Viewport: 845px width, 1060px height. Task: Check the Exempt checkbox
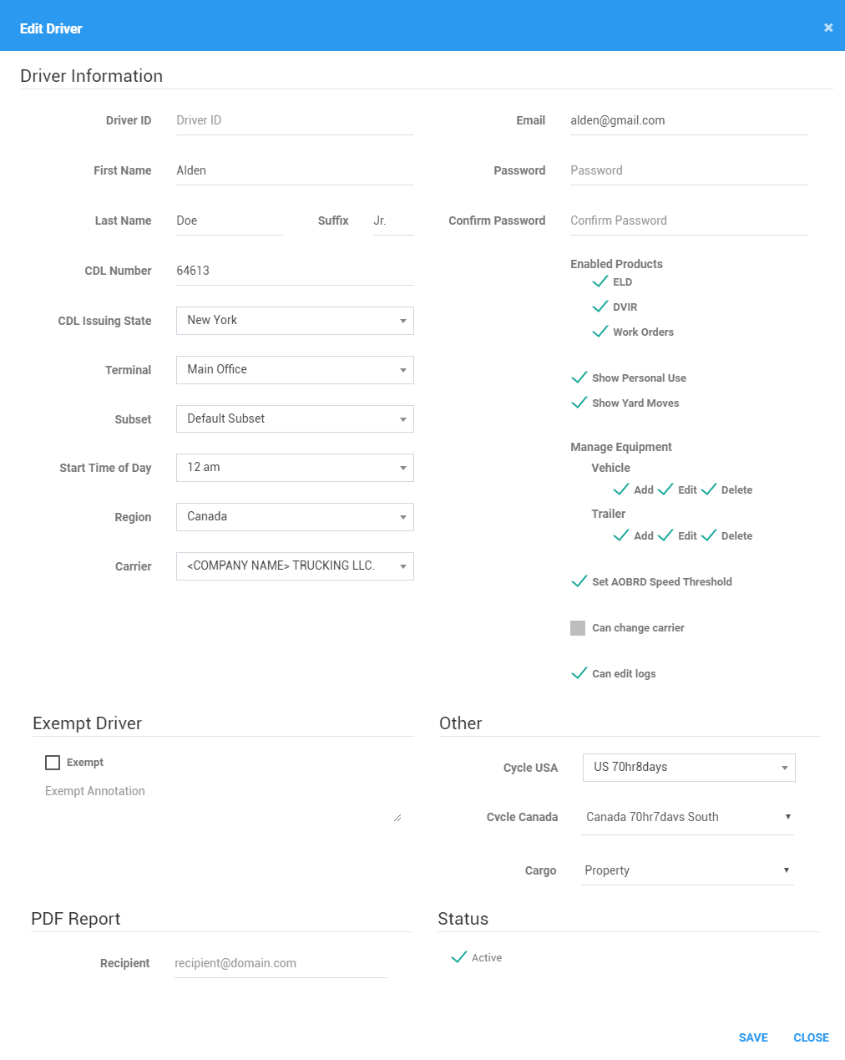(53, 763)
